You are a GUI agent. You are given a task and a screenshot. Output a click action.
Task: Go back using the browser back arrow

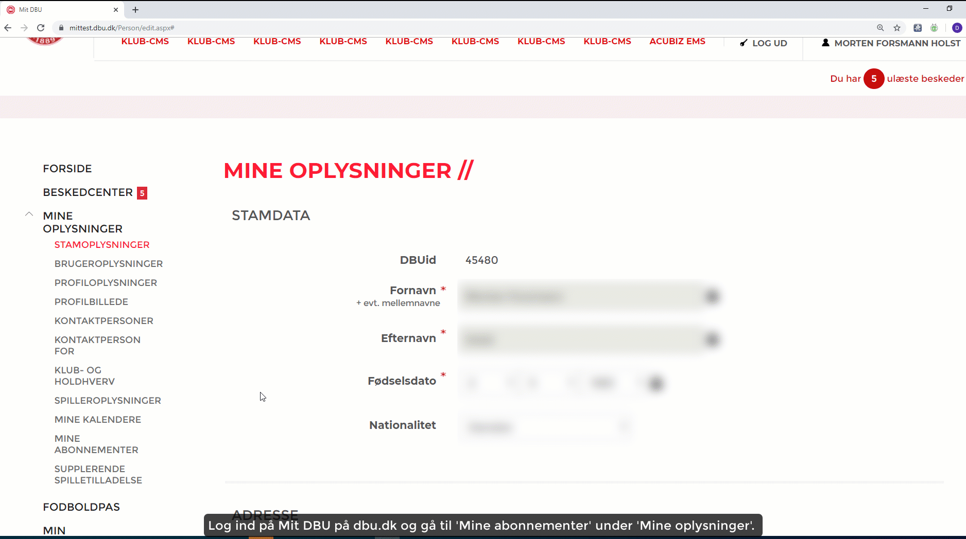click(8, 28)
